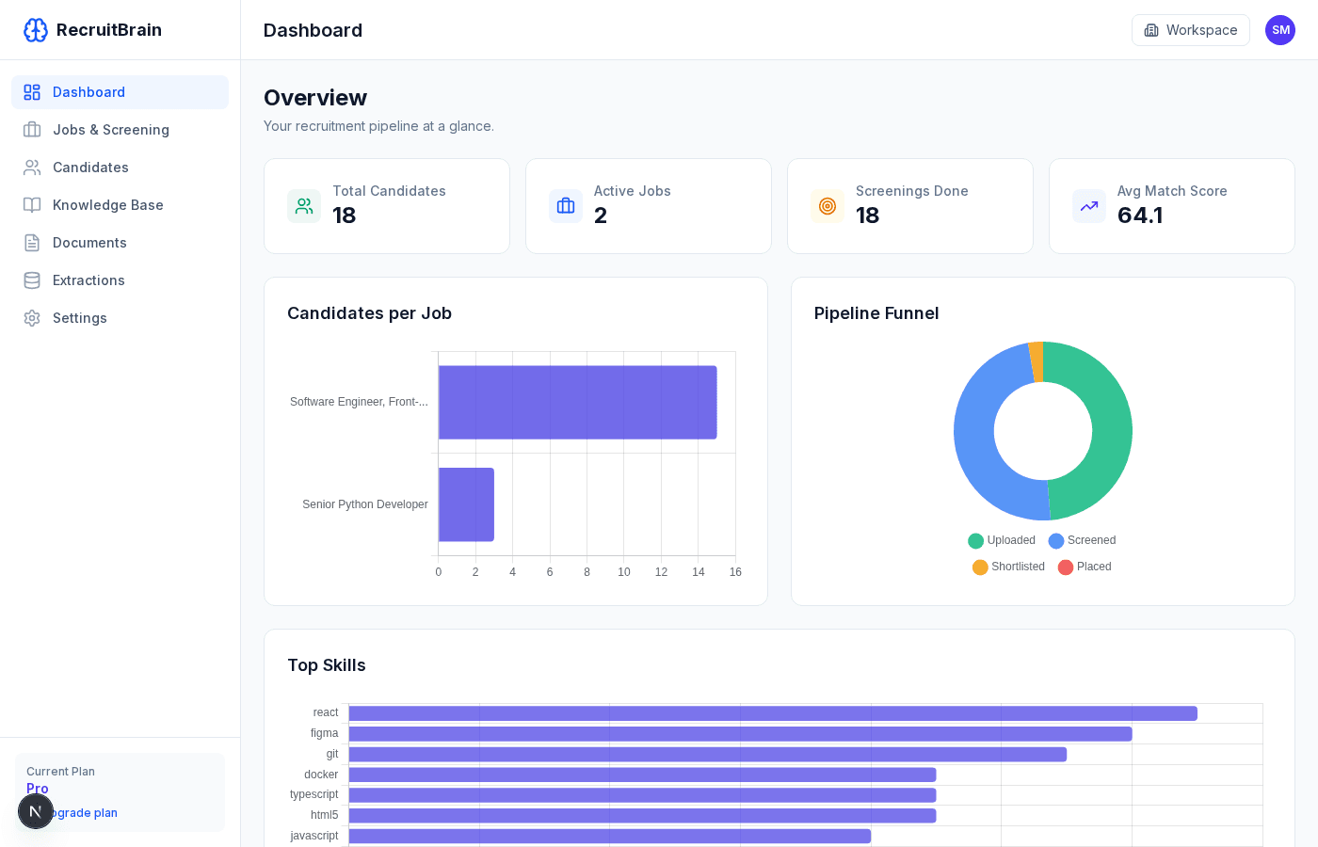
Task: Click the dark N bubble near Current Plan
Action: click(36, 810)
